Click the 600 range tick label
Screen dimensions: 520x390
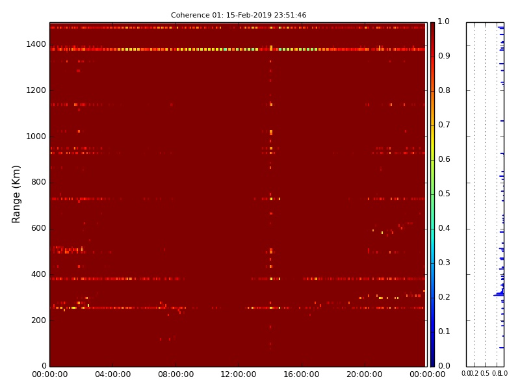pos(38,228)
